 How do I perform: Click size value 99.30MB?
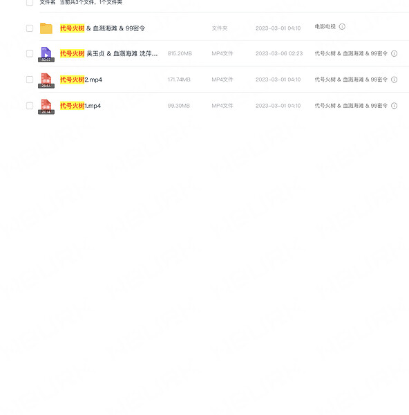coord(179,106)
